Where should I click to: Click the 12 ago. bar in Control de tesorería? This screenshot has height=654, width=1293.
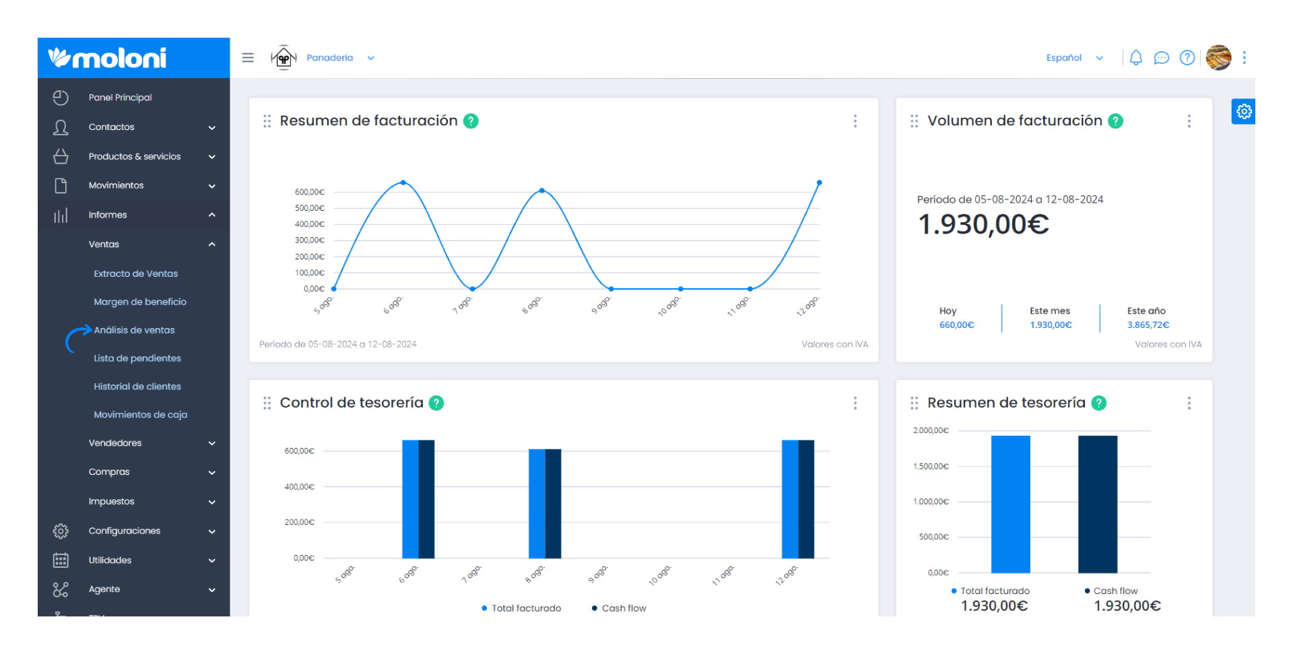798,500
